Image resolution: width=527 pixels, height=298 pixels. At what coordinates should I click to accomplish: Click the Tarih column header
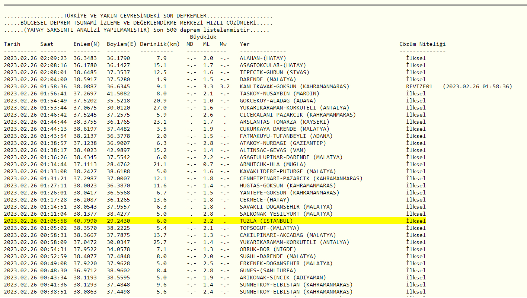coord(12,44)
